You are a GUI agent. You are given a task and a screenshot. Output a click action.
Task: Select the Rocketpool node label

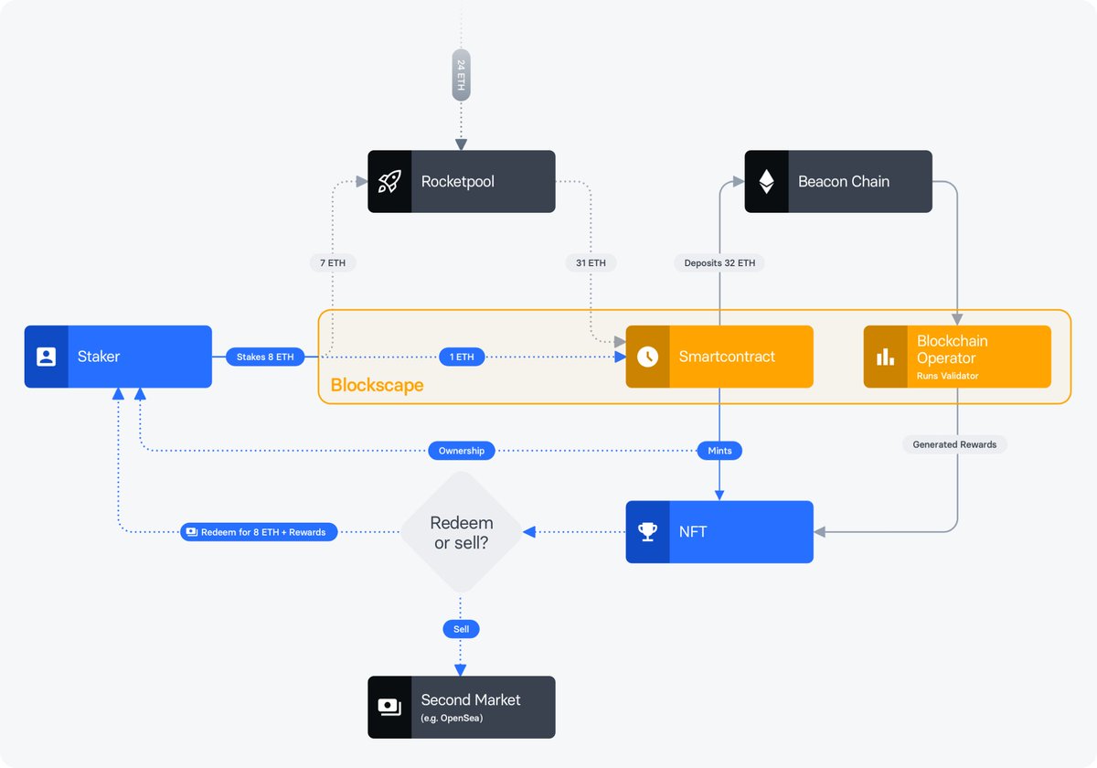click(x=458, y=181)
